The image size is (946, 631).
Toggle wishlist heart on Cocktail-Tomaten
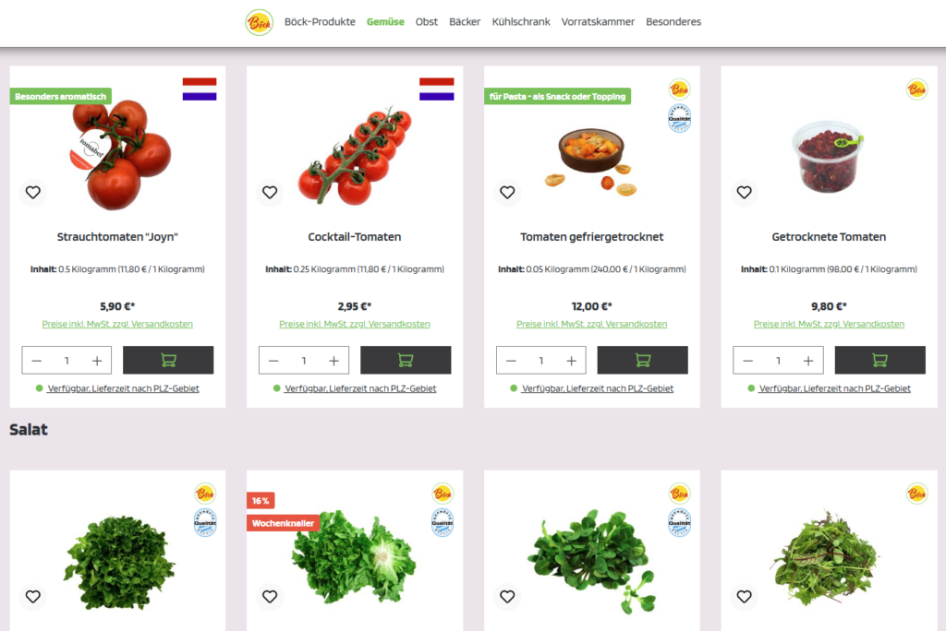[270, 192]
